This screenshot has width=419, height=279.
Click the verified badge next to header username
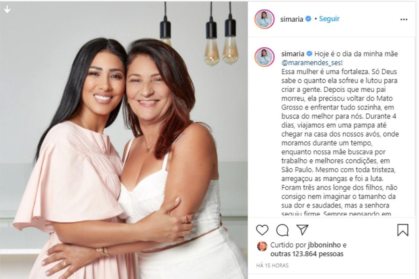tap(308, 19)
